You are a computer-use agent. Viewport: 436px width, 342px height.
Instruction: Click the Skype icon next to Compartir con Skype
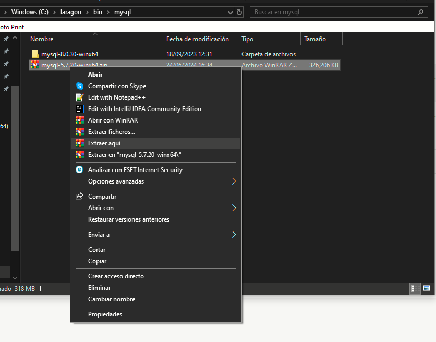80,86
